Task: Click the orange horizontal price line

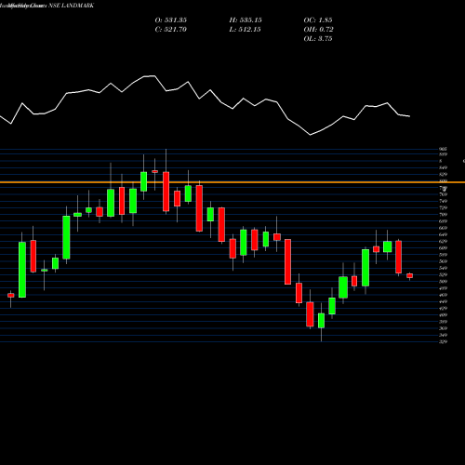Action: [x=232, y=182]
